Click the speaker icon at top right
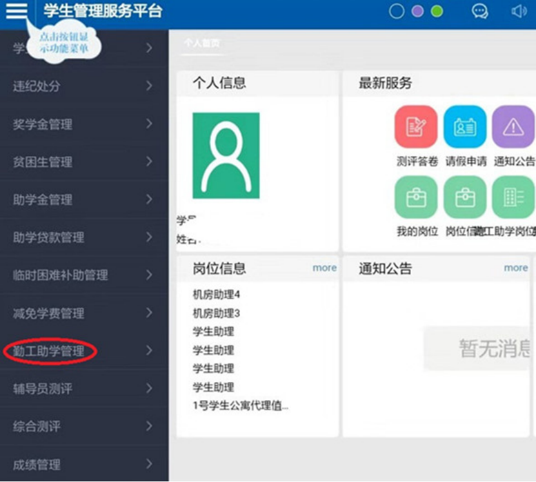Viewport: 536px width, 482px height. tap(520, 10)
